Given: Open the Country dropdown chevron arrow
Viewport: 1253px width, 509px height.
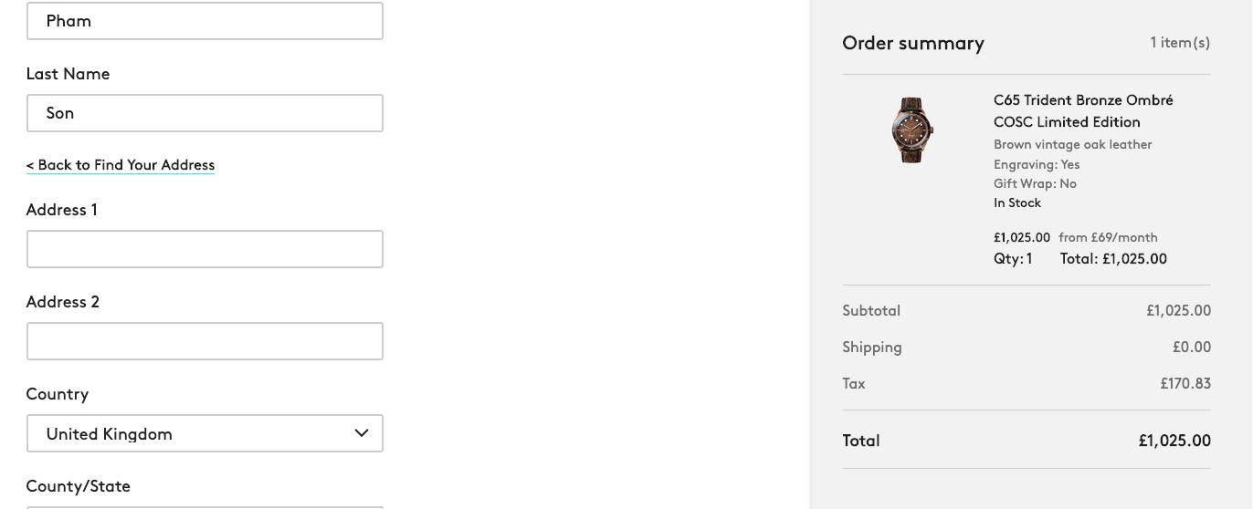Looking at the screenshot, I should point(362,433).
